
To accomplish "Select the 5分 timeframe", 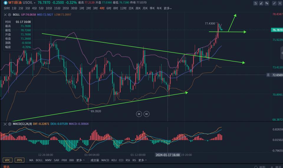I will point(41,8).
